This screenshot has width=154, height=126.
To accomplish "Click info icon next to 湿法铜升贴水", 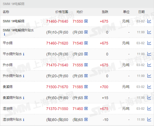I will click(24, 120).
